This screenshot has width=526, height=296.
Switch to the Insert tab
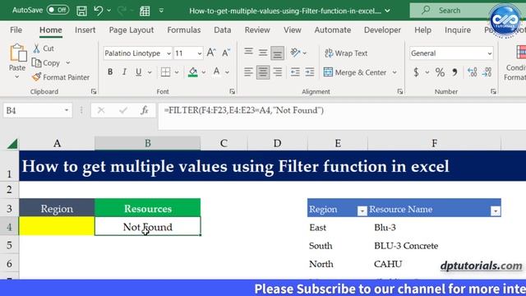coord(85,30)
